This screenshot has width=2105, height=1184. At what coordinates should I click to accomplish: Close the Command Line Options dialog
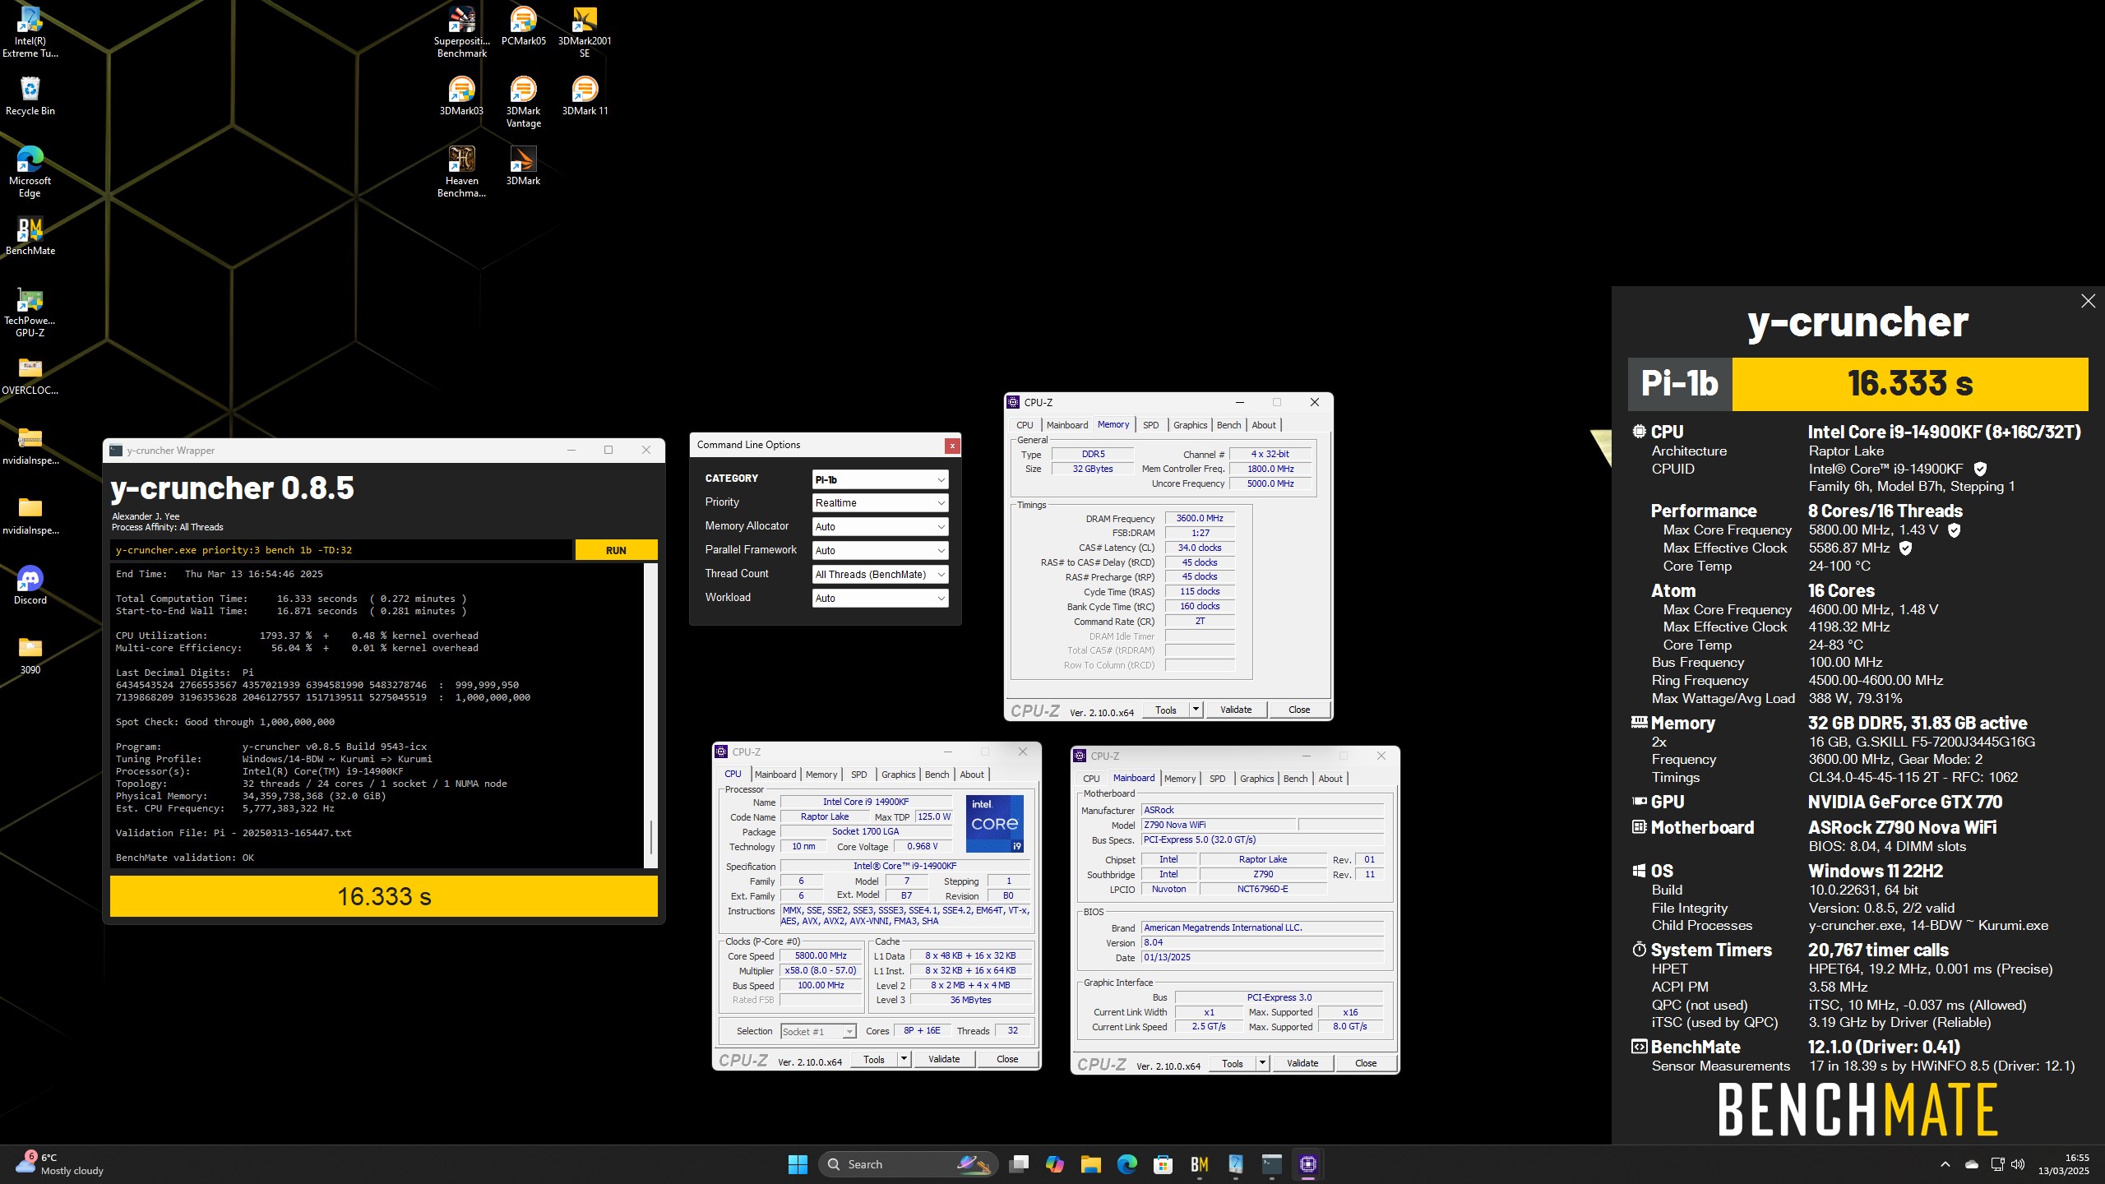click(952, 446)
